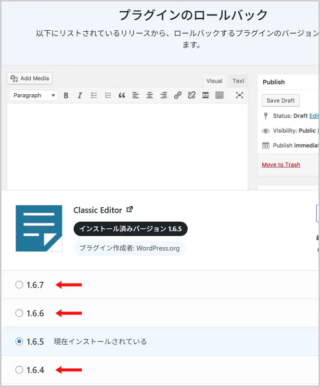The height and width of the screenshot is (387, 320).
Task: Click the WordPress.org plugin author label
Action: [129, 248]
